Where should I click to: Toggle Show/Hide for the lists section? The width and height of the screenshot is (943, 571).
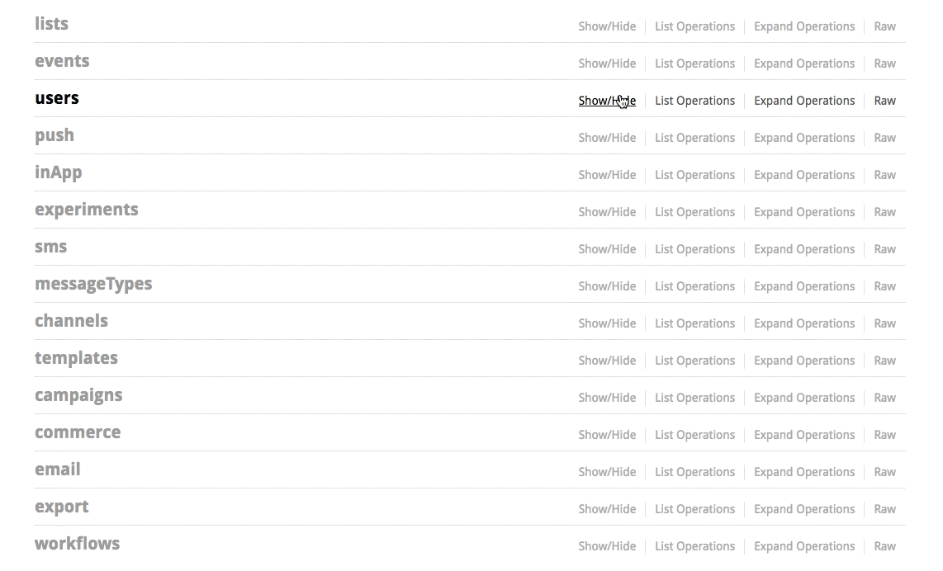point(607,26)
